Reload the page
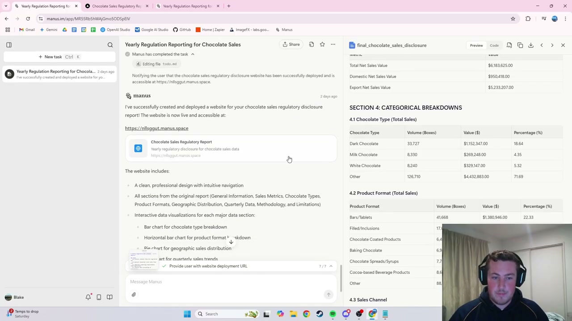The image size is (572, 321). tap(28, 19)
